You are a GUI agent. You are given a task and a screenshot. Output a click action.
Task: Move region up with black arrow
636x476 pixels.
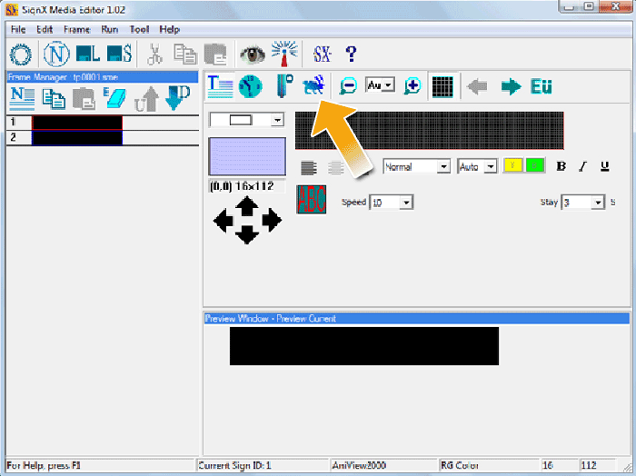point(247,206)
